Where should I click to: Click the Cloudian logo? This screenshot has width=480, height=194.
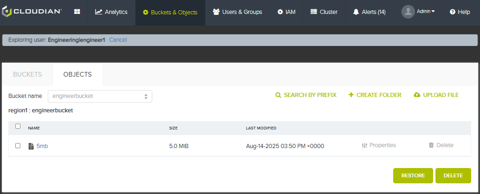click(32, 12)
